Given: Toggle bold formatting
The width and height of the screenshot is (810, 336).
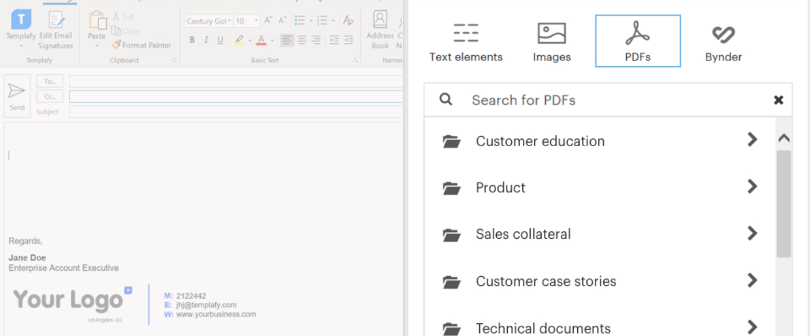Looking at the screenshot, I should tap(192, 40).
